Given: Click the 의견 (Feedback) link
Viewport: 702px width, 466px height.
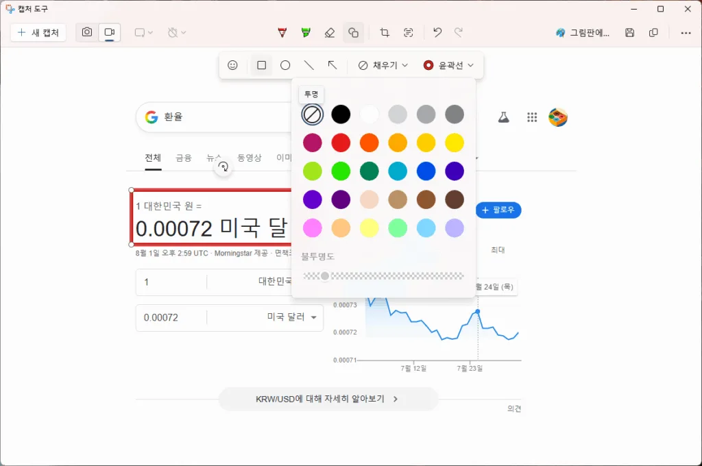Looking at the screenshot, I should click(x=514, y=408).
